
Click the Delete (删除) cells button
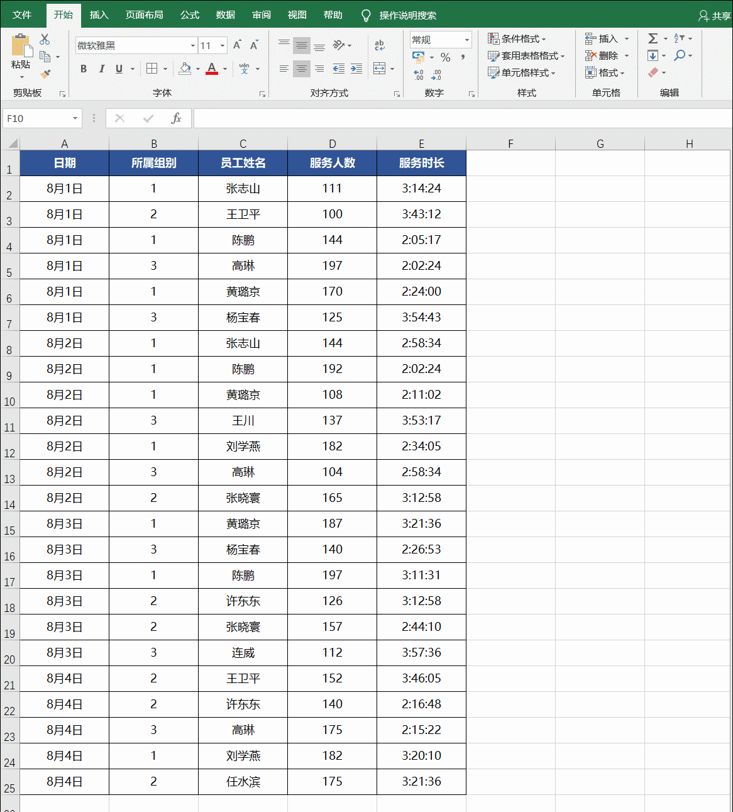pyautogui.click(x=602, y=55)
